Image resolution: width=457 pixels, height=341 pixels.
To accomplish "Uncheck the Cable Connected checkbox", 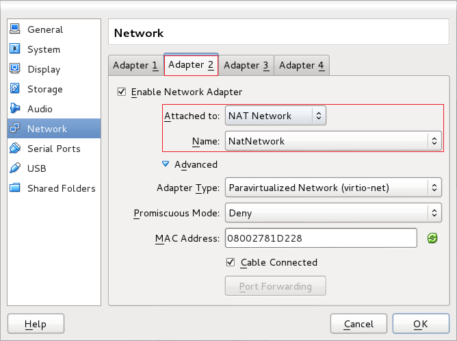I will coord(231,262).
